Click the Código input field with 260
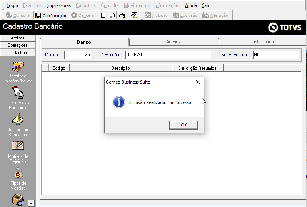The width and height of the screenshot is (307, 207). click(x=78, y=55)
